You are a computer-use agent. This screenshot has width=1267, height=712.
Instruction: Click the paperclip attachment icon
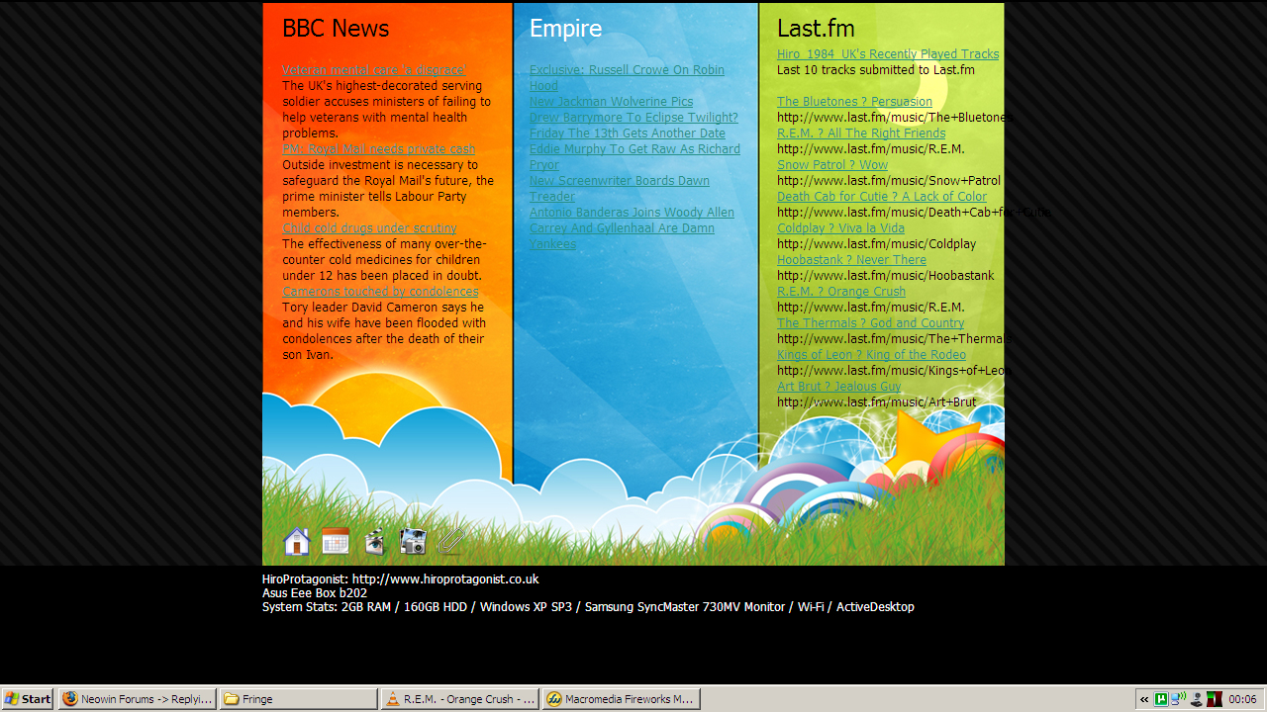pos(450,541)
